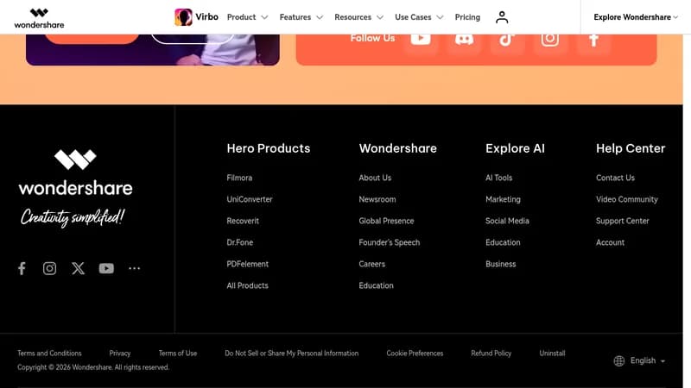The image size is (691, 388).
Task: Open the Virbo product icon
Action: click(x=183, y=17)
